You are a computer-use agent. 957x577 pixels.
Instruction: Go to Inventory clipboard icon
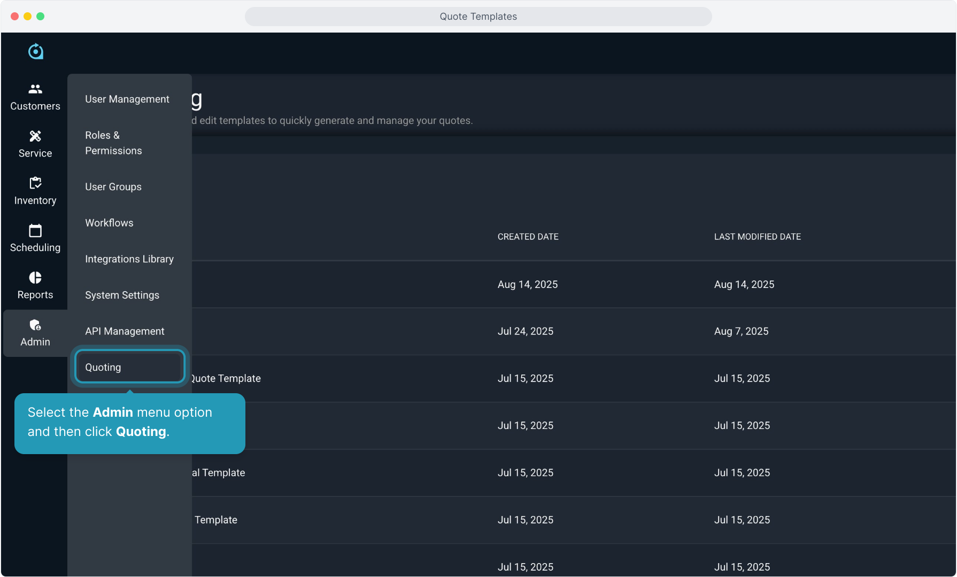[x=35, y=183]
